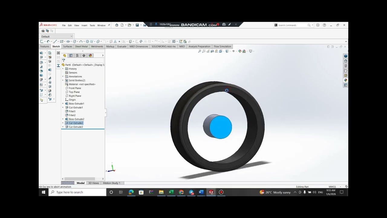The height and width of the screenshot is (218, 387).
Task: Open the Tools menu
Action: [x=92, y=25]
